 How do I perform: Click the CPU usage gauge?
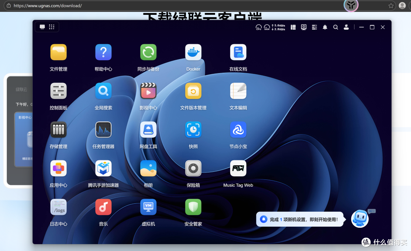tap(258, 27)
